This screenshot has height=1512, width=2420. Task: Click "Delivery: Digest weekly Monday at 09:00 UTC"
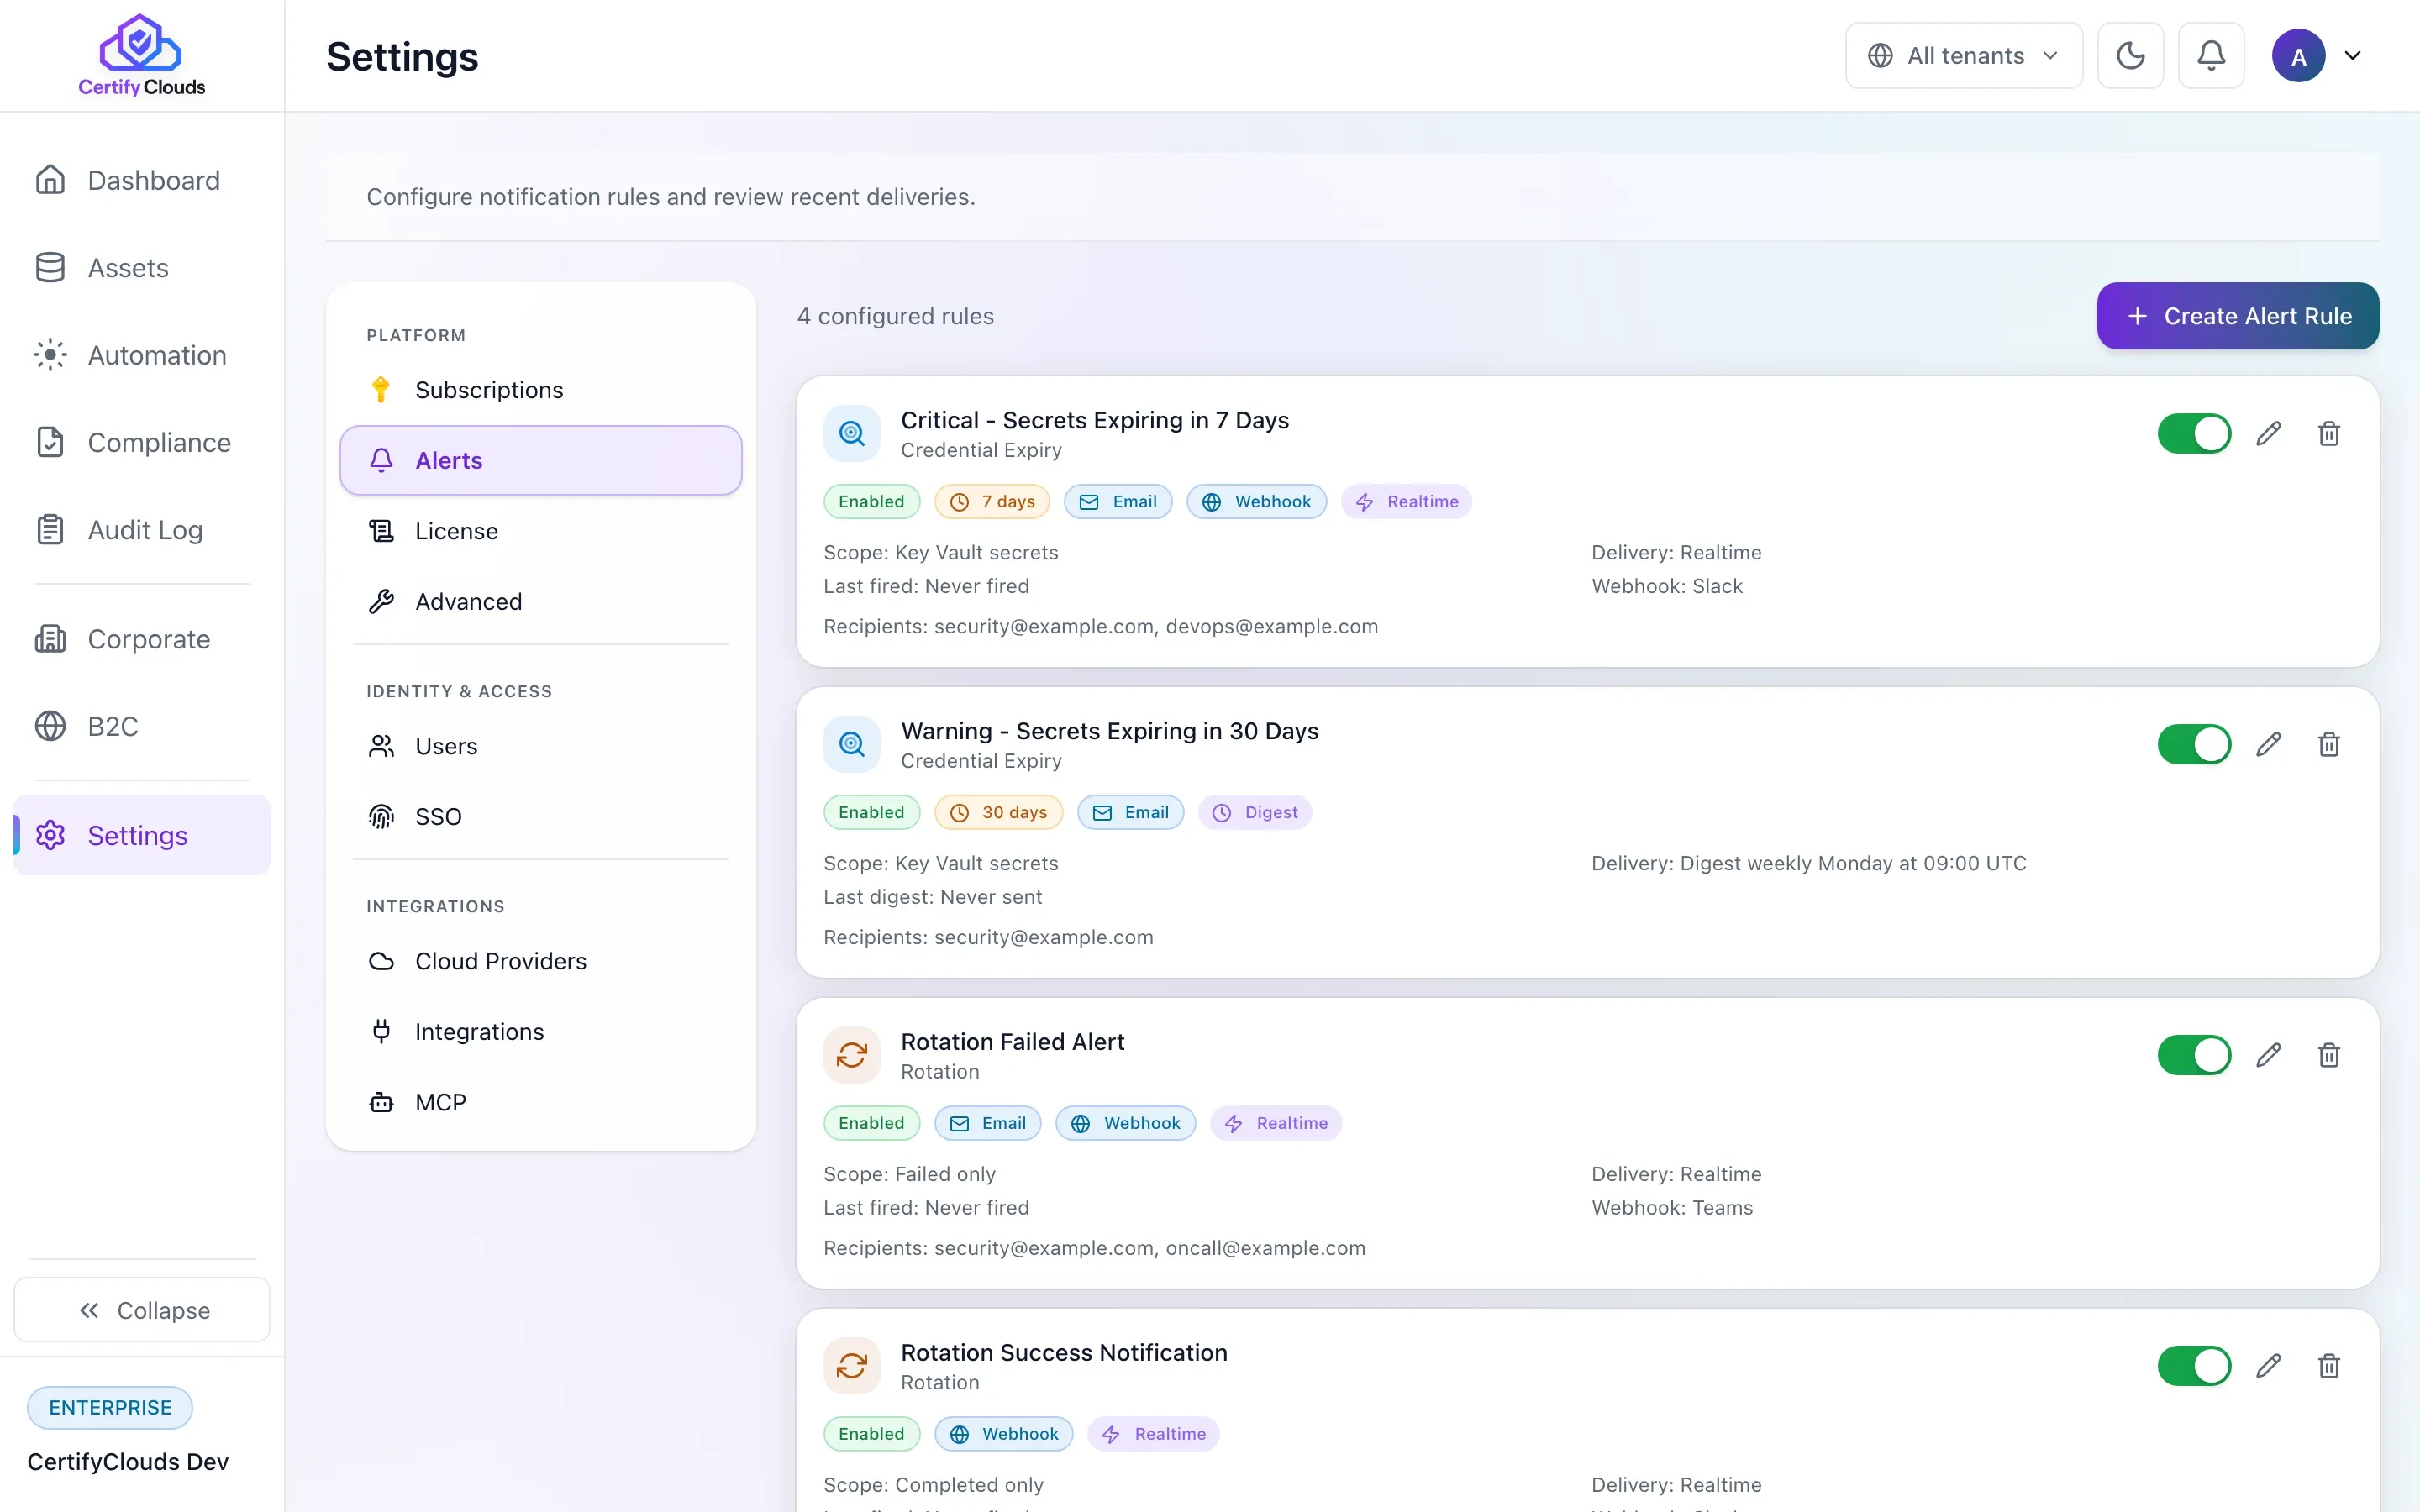(1809, 863)
